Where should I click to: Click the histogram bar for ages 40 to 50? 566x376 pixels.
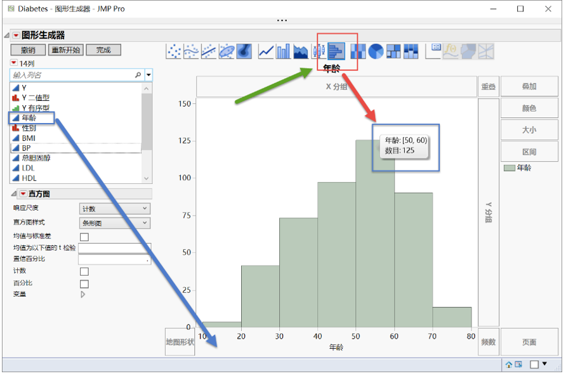tap(336, 255)
